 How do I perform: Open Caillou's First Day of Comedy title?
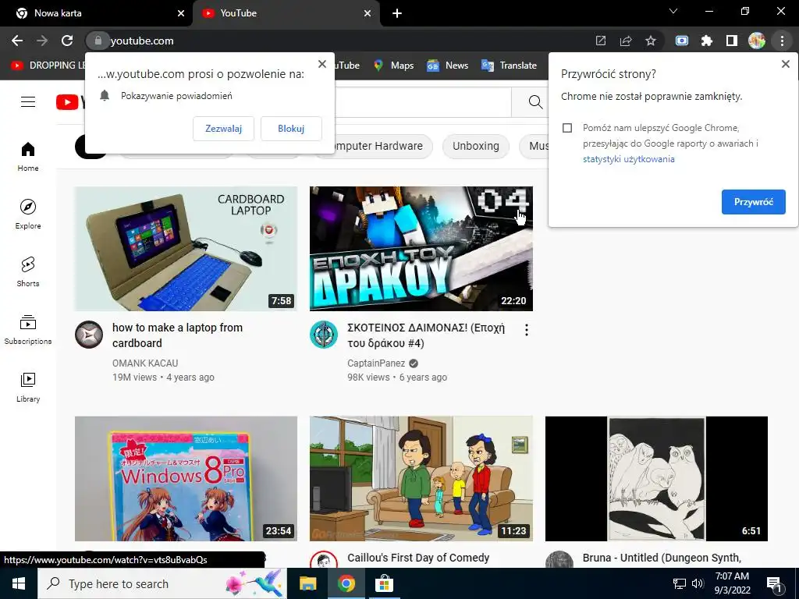(418, 558)
